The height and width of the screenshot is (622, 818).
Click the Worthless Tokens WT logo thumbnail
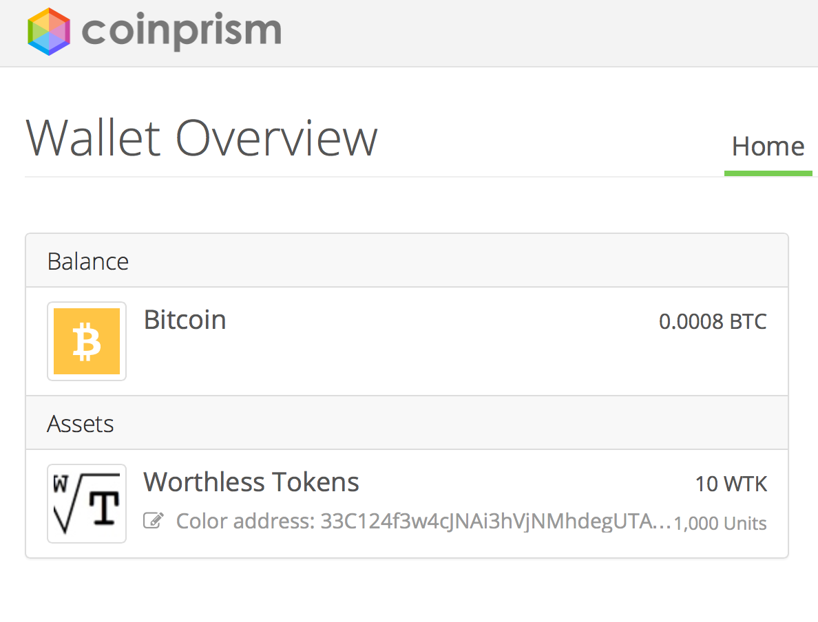click(x=87, y=504)
